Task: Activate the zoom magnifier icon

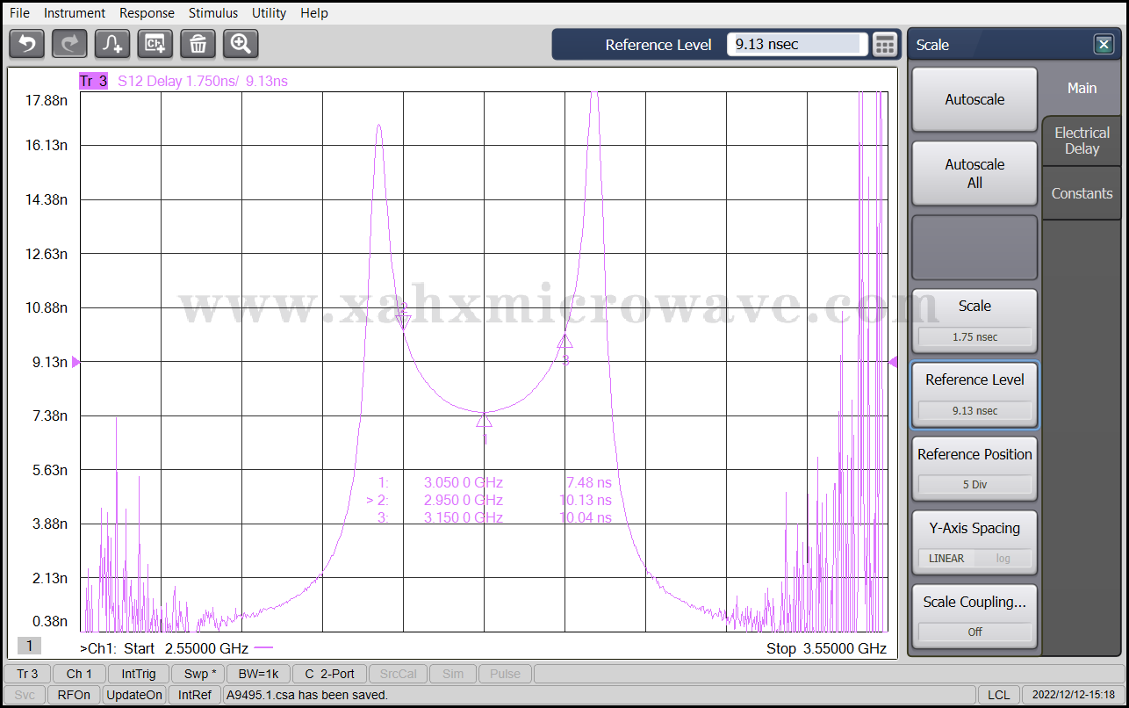Action: (241, 43)
